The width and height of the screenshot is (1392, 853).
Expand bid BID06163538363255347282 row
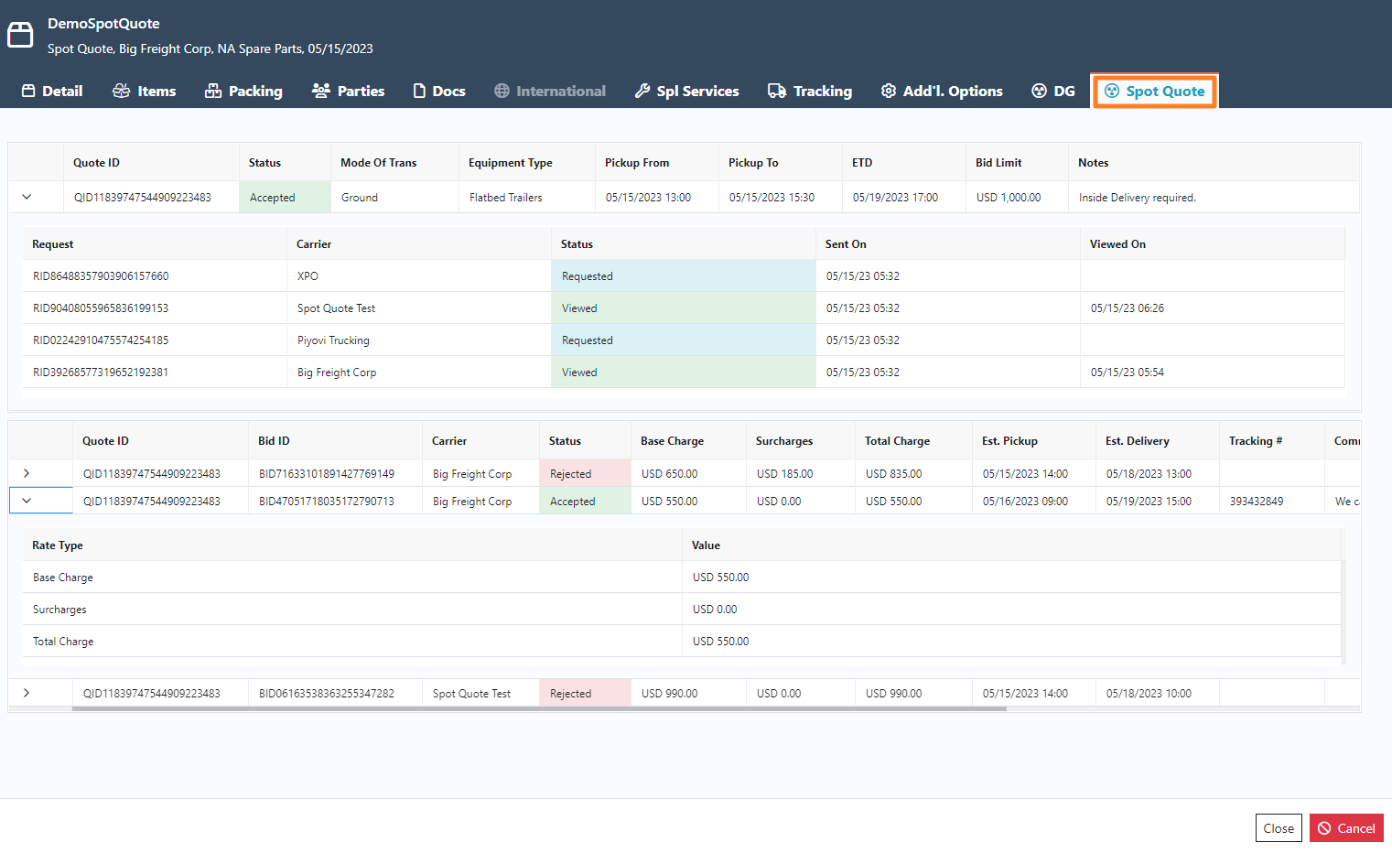27,693
